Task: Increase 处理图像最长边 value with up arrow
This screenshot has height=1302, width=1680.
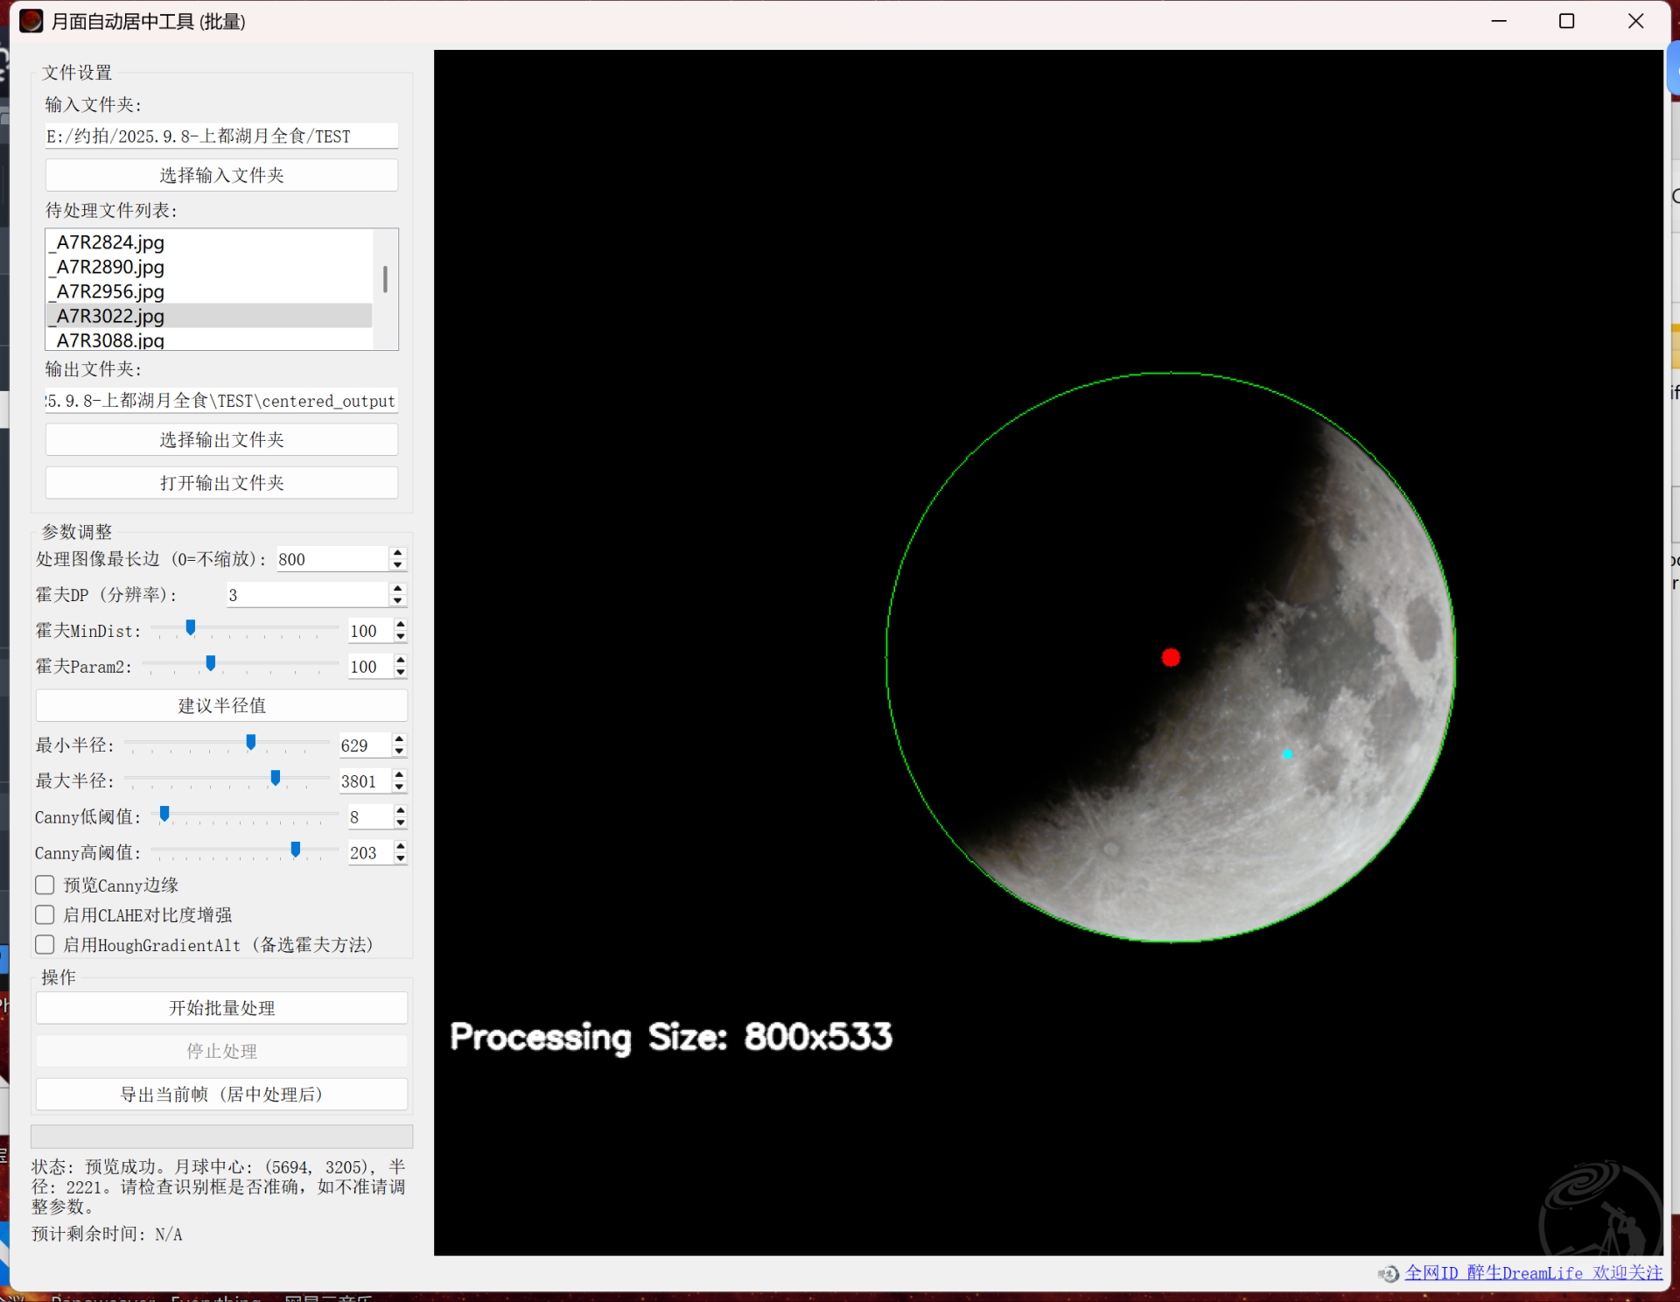Action: pos(398,553)
